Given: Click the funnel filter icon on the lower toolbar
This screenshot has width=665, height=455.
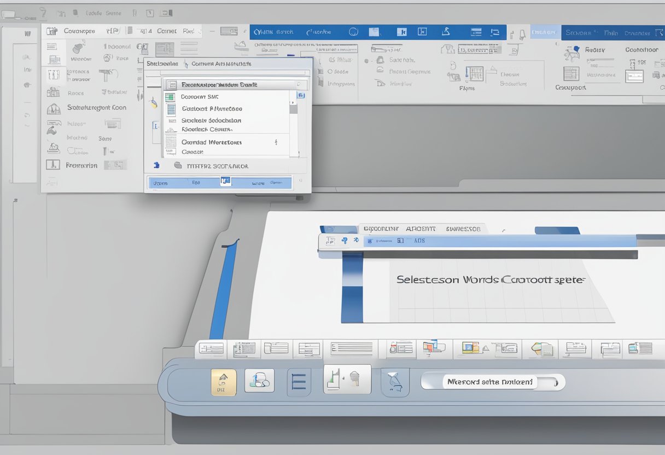Looking at the screenshot, I should pyautogui.click(x=395, y=381).
